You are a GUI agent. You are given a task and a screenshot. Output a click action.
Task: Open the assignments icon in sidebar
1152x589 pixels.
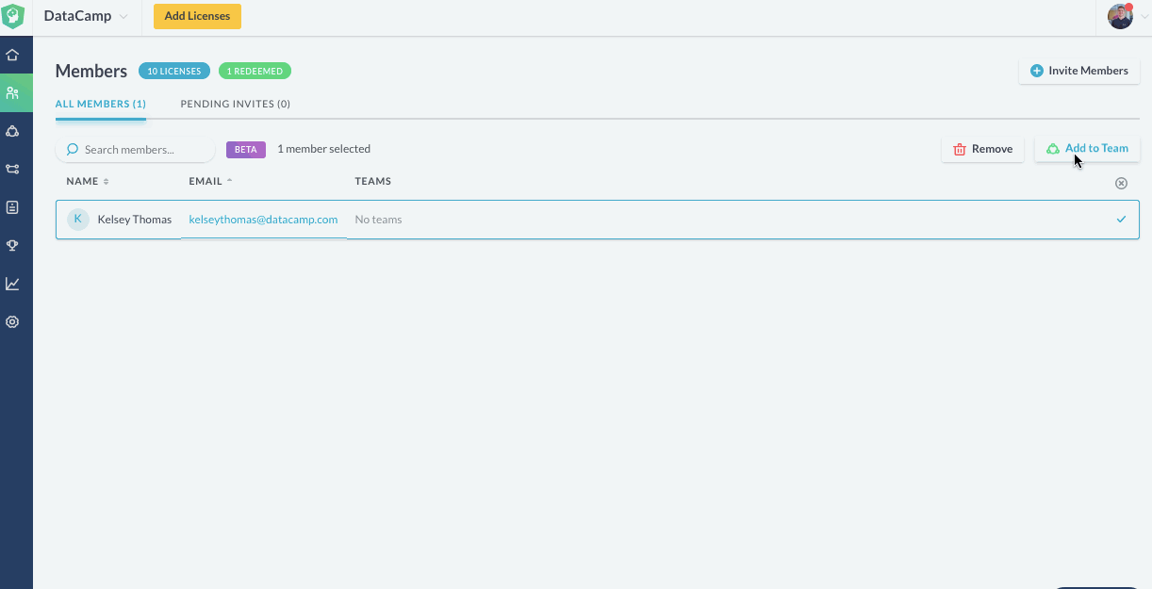click(12, 207)
